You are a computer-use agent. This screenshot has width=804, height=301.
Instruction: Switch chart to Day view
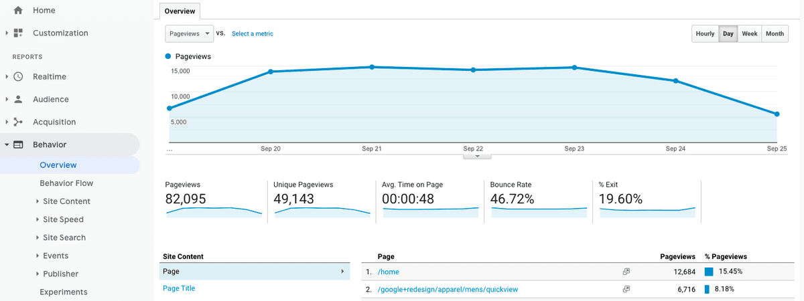click(x=728, y=33)
